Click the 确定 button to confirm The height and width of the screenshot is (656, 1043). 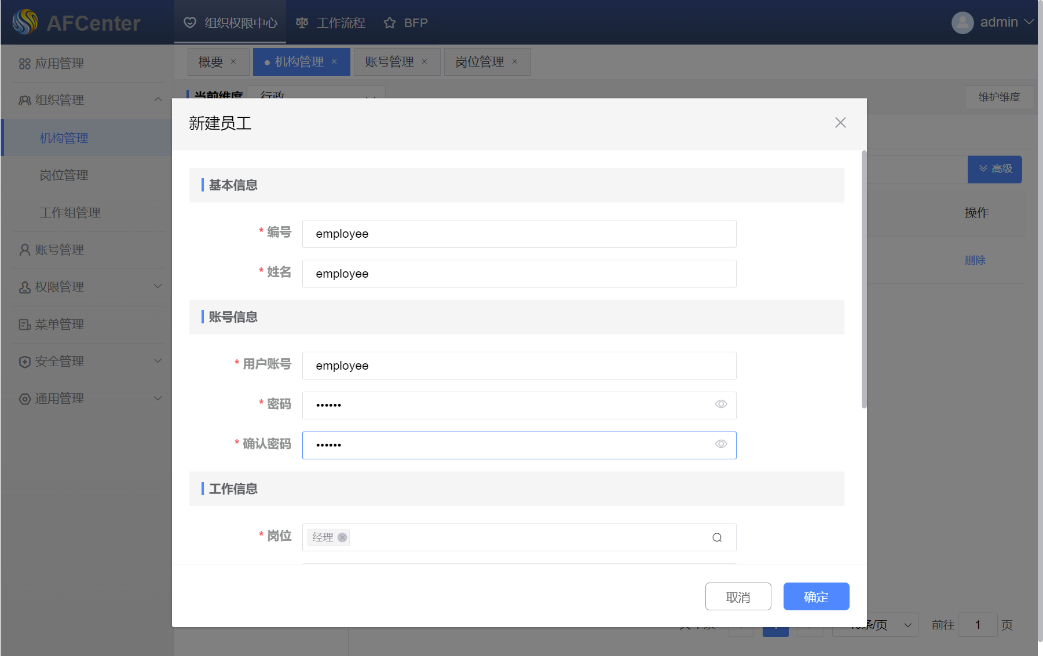(x=816, y=596)
